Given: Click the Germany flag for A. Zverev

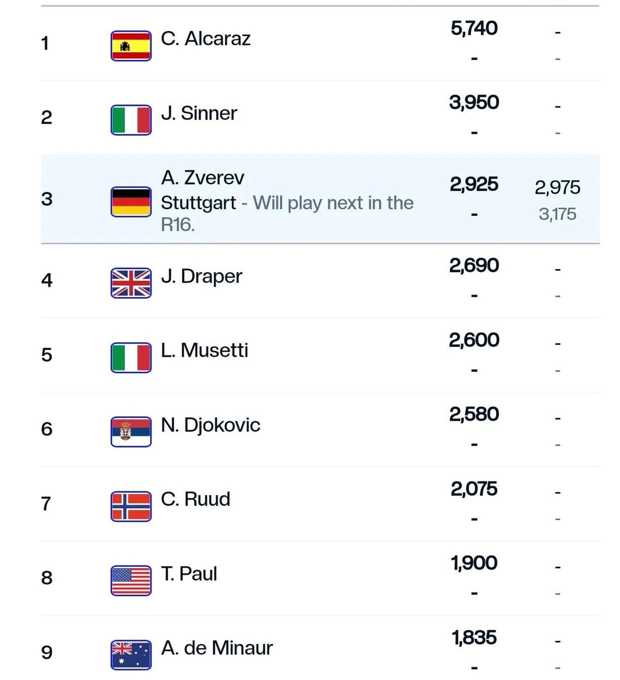Looking at the screenshot, I should tap(131, 202).
